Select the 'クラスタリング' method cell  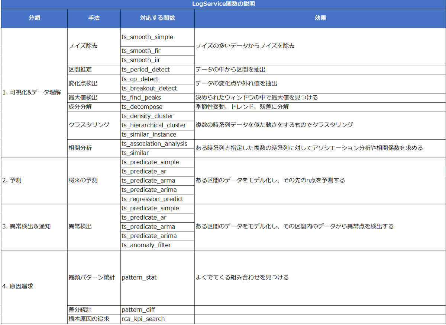point(94,125)
